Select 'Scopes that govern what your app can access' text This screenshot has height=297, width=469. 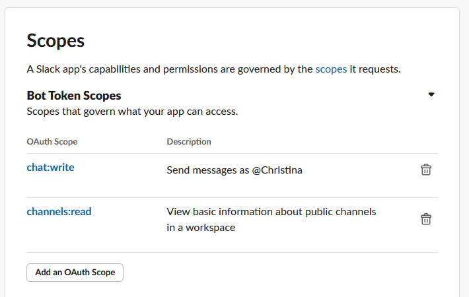tap(132, 112)
